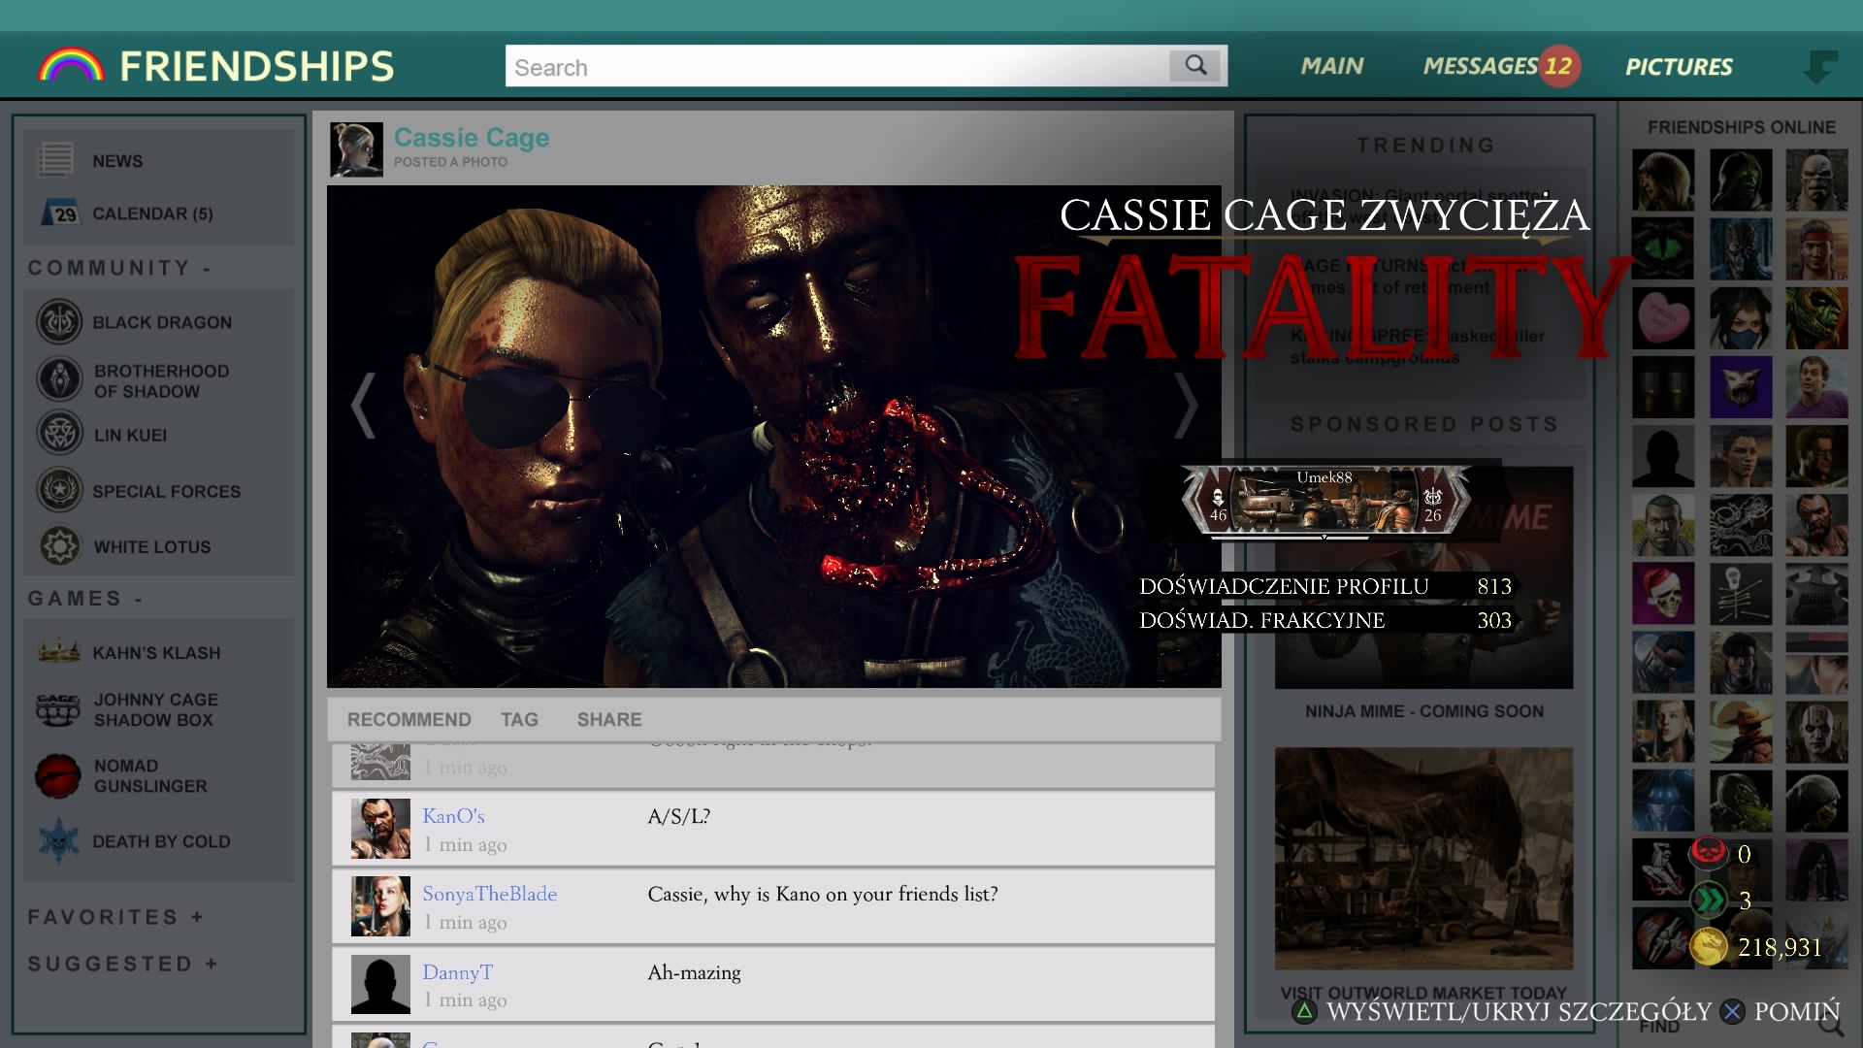Click the News list icon

click(x=56, y=160)
